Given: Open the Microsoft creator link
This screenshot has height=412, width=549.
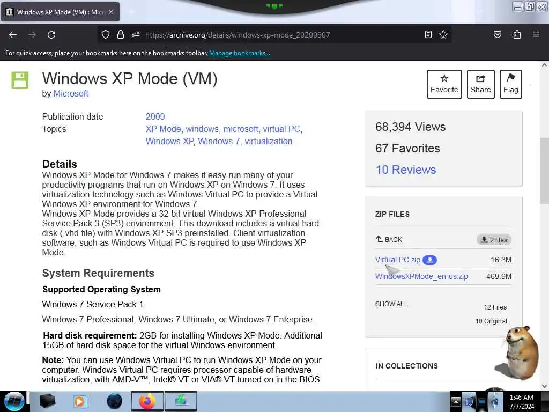Looking at the screenshot, I should click(71, 93).
